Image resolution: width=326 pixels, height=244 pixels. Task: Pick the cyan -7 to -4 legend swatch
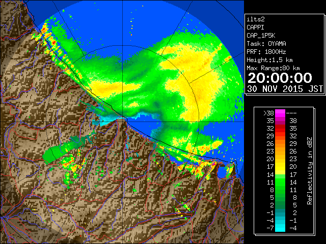pyautogui.click(x=280, y=228)
